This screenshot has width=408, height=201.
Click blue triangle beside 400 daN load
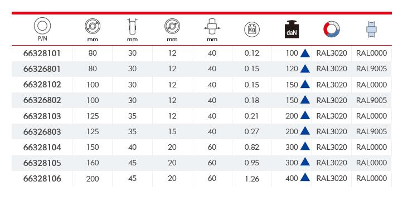pos(305,178)
